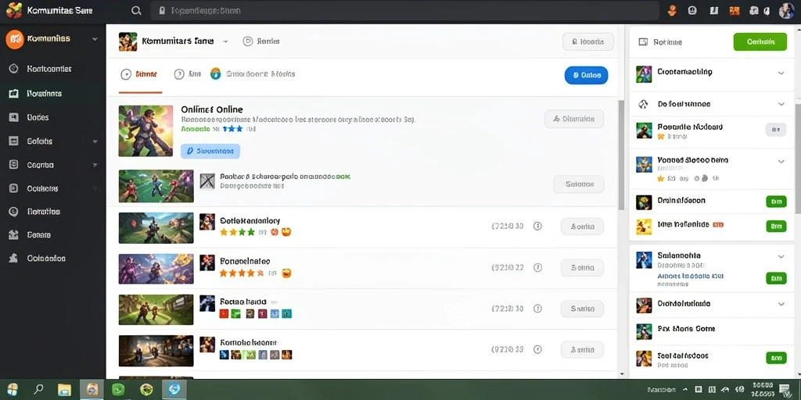Select the circle icon on orange active tab
This screenshot has height=400, width=801.
[126, 74]
